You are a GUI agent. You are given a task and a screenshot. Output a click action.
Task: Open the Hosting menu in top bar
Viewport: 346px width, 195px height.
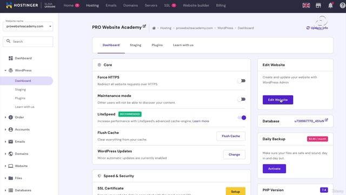(x=92, y=5)
